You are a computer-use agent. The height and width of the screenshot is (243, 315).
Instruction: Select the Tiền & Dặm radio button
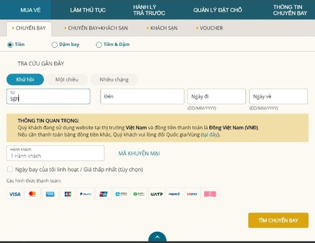pos(98,45)
